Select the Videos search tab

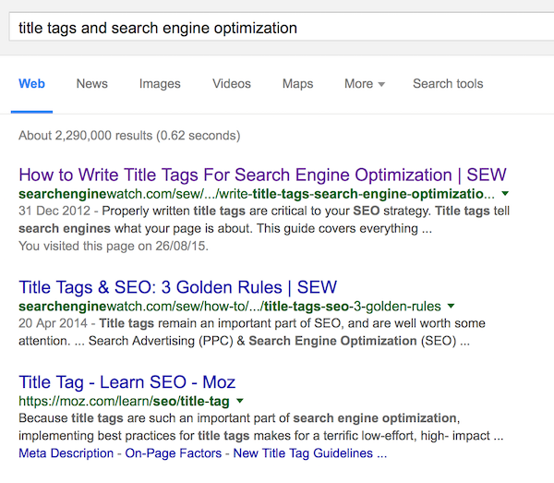pyautogui.click(x=232, y=84)
